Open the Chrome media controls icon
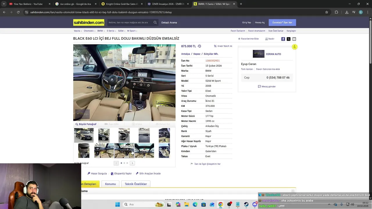372x209 pixels. pyautogui.click(x=354, y=12)
